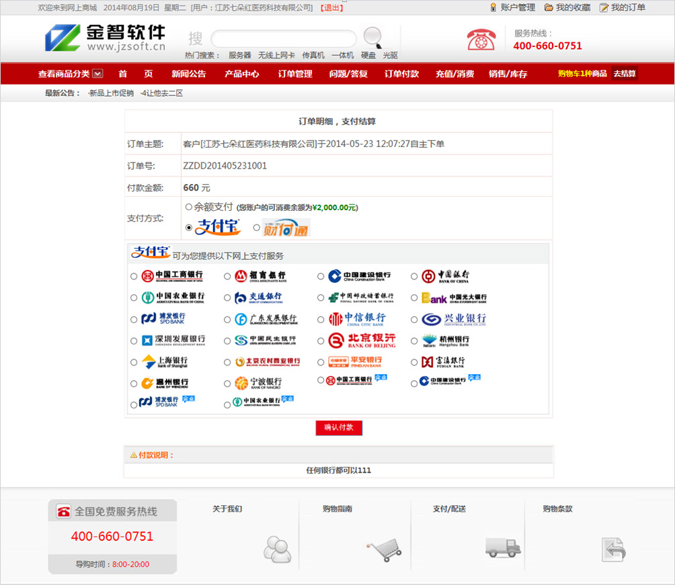This screenshot has width=675, height=585.
Task: Select radio for 浦发银行 企业 version
Action: pos(134,405)
